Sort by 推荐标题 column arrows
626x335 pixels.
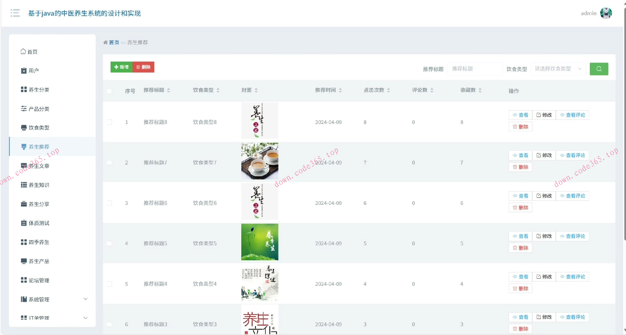169,90
